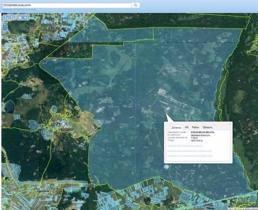Open the НК tab in popup
The image size is (258, 210).
click(x=187, y=128)
